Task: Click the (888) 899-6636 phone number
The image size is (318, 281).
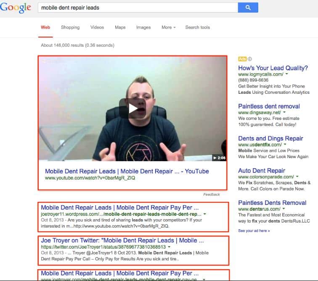Action: (253, 80)
